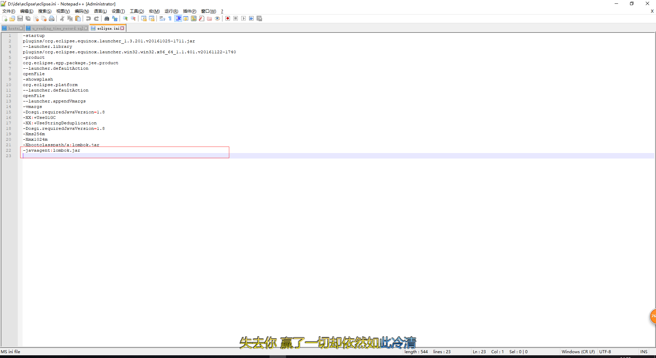
Task: Click the Zoom In icon
Action: pos(125,18)
